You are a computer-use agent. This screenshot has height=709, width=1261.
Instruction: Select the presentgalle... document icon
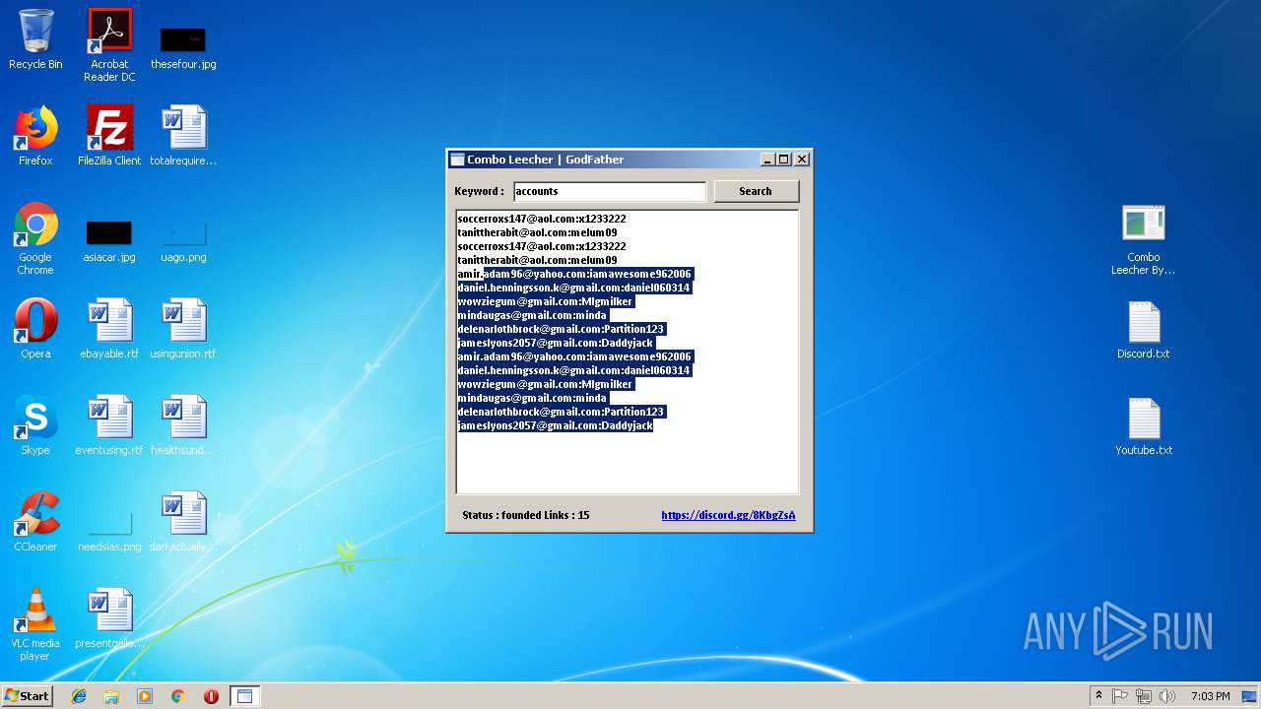click(x=109, y=618)
